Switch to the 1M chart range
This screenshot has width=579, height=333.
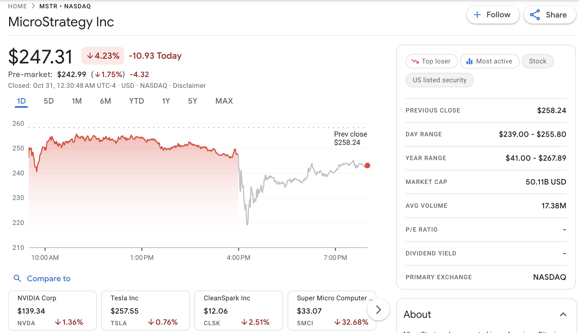pyautogui.click(x=77, y=101)
